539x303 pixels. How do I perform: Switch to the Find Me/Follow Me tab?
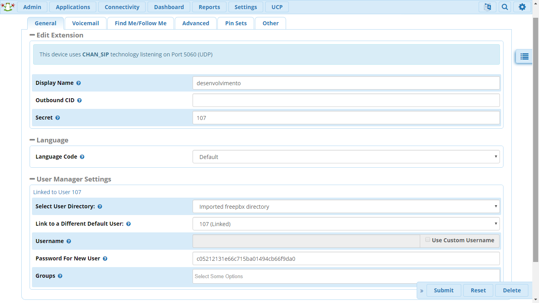(x=140, y=23)
